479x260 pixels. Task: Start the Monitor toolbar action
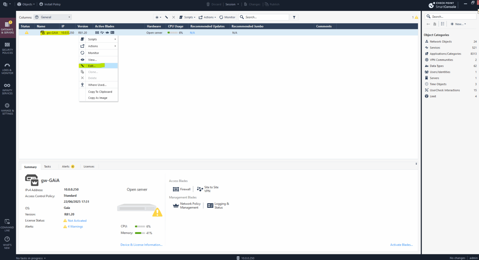[227, 17]
